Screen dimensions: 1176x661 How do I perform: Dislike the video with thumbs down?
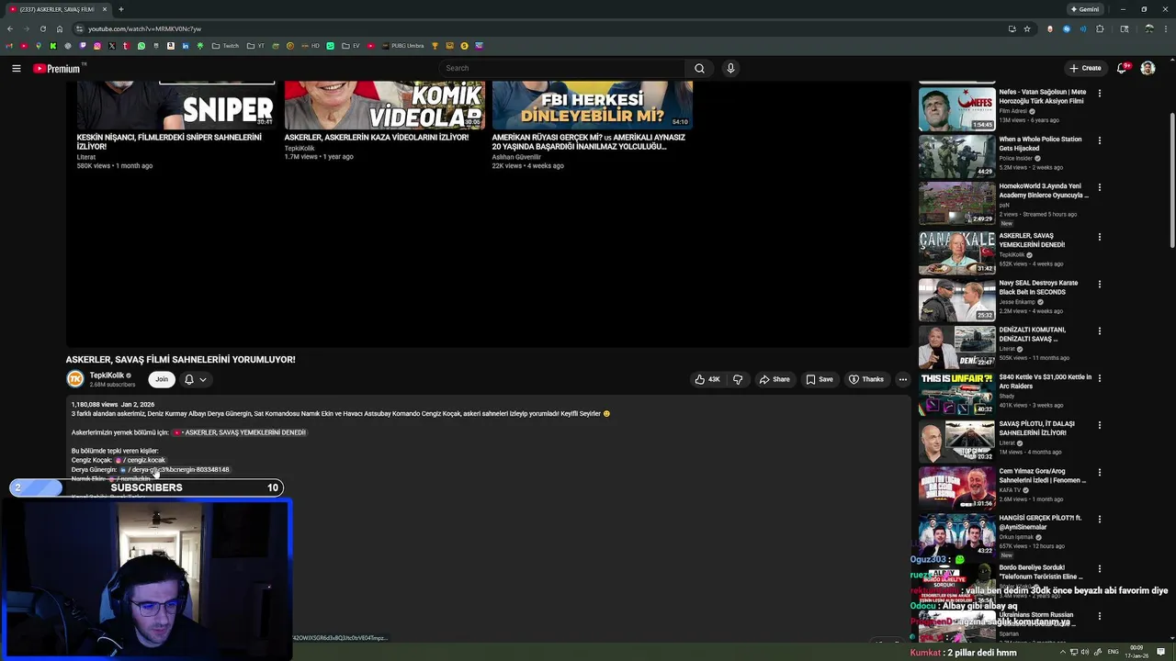pyautogui.click(x=738, y=379)
